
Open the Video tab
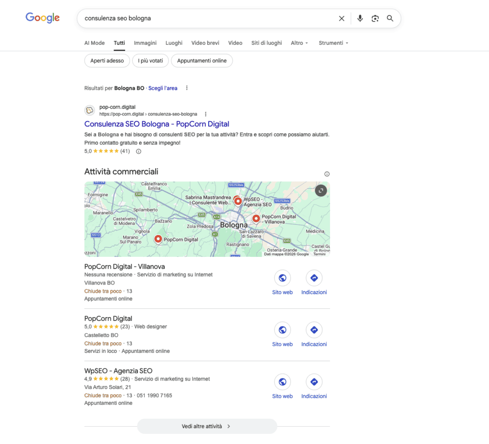(235, 43)
